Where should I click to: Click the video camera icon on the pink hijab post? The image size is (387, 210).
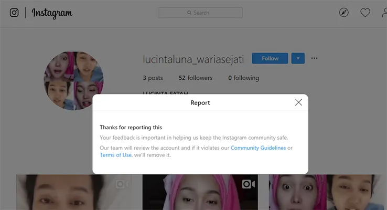pos(248,184)
